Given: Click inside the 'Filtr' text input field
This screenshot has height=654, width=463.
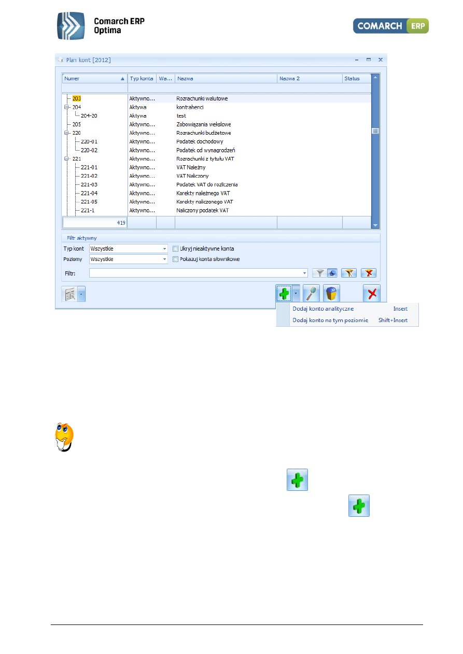Looking at the screenshot, I should (x=197, y=273).
